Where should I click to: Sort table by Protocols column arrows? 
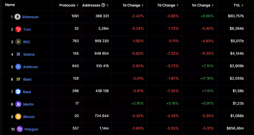pyautogui.click(x=77, y=5)
